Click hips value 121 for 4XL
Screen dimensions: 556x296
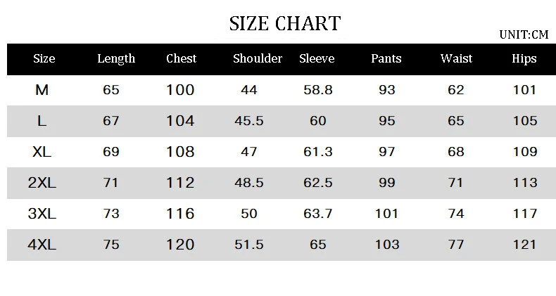tap(525, 245)
